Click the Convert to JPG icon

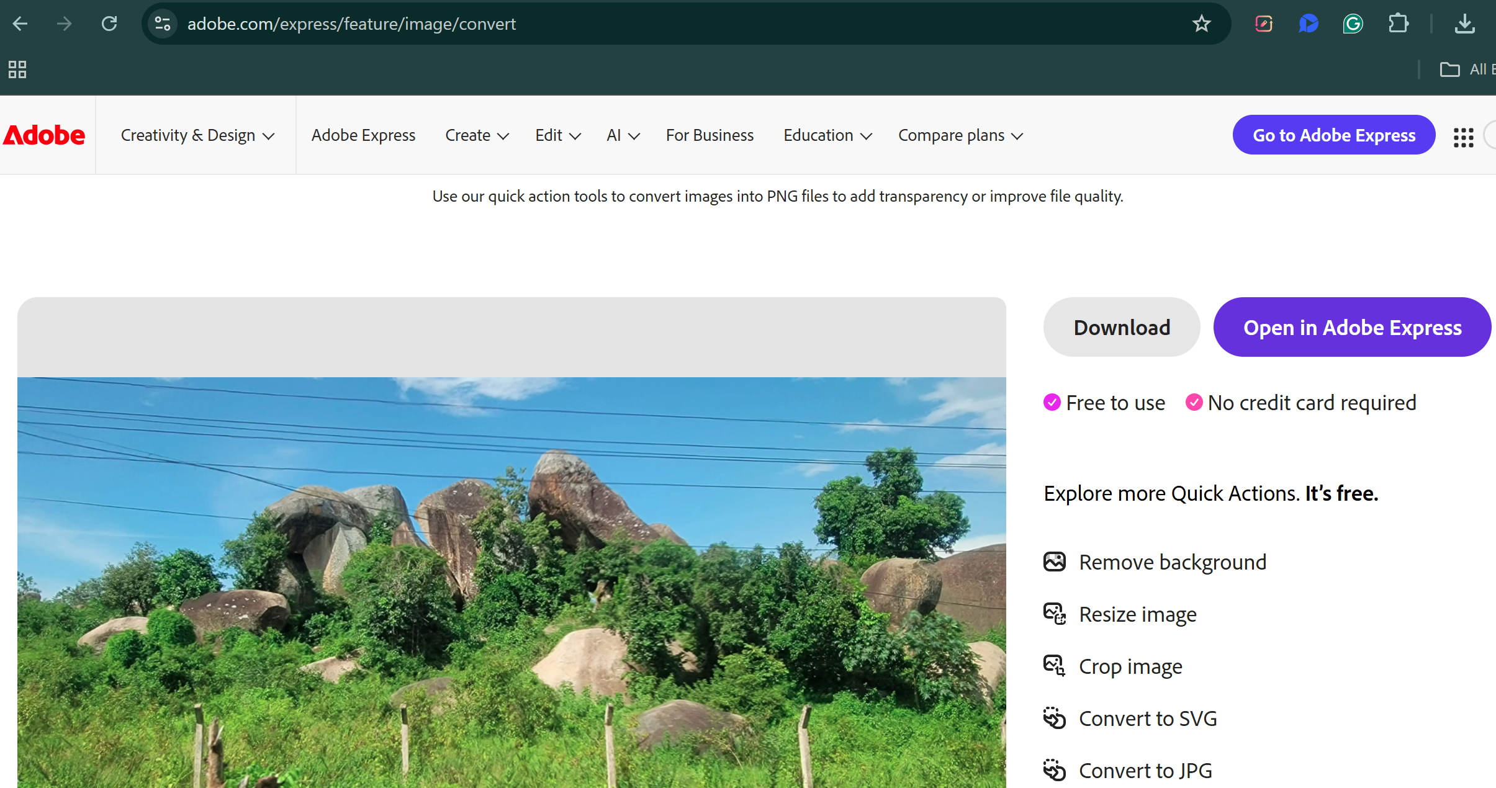[1055, 771]
